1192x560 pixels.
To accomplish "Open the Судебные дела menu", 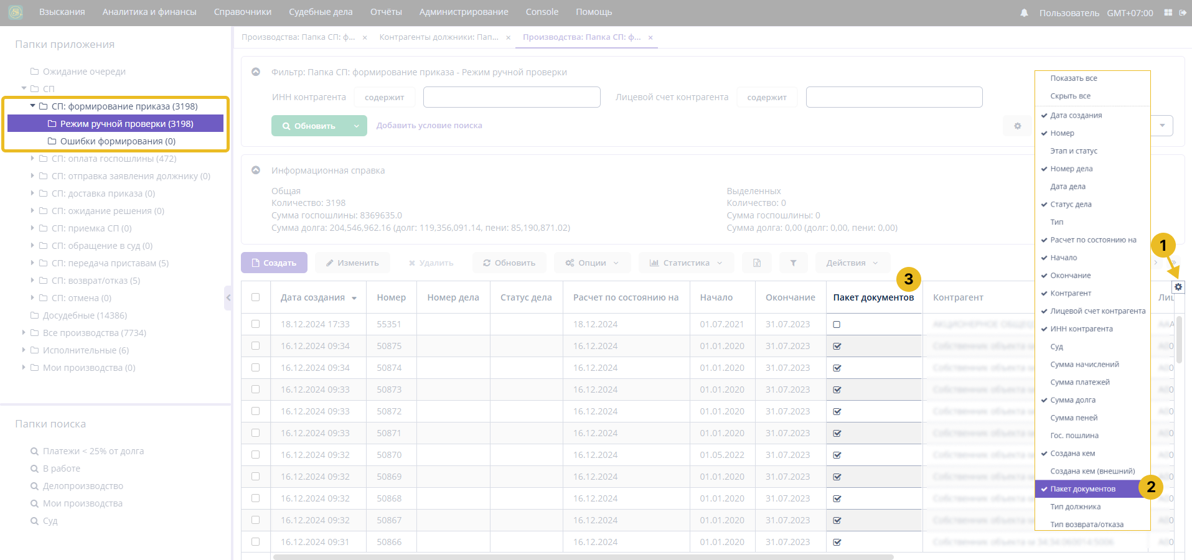I will tap(321, 12).
